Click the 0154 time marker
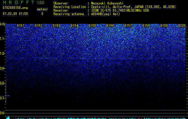 (x=74, y=26)
